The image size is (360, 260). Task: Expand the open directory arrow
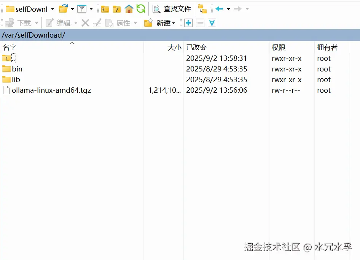coord(72,9)
